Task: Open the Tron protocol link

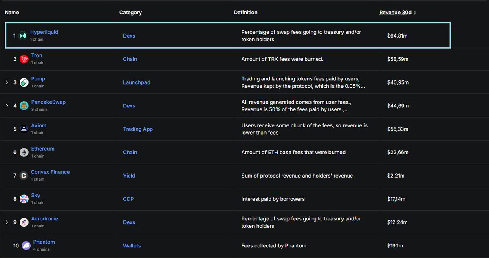Action: (37, 56)
